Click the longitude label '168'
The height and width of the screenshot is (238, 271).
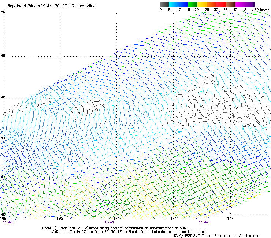60,219
